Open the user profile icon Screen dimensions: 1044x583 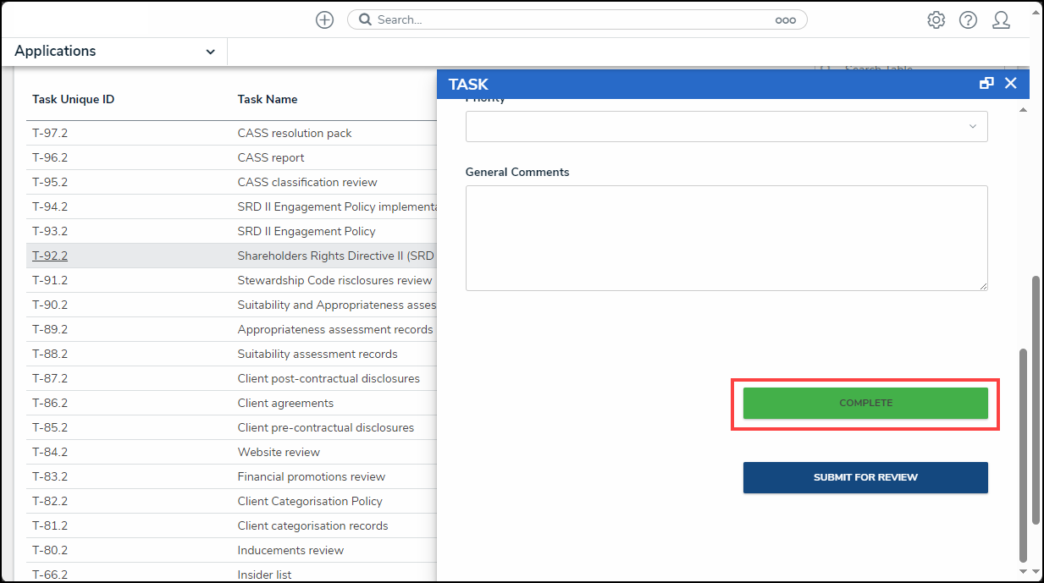coord(1001,20)
